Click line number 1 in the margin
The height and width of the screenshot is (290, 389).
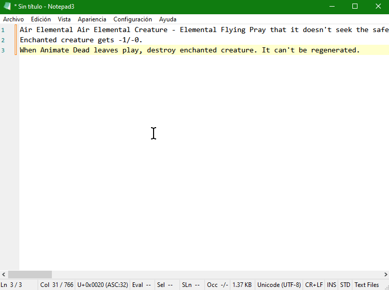[3, 30]
